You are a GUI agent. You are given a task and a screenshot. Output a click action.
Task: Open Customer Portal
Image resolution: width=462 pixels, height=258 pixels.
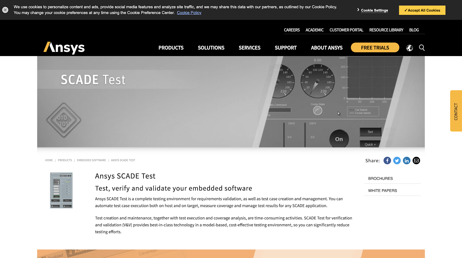(x=346, y=30)
